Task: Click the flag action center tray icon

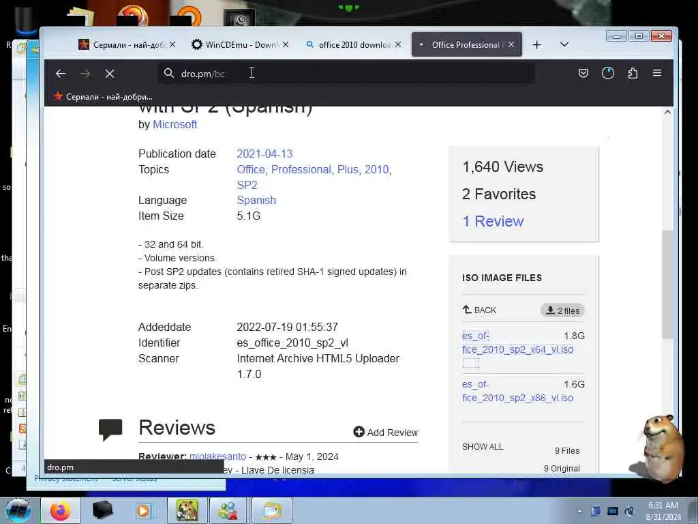Action: click(596, 511)
